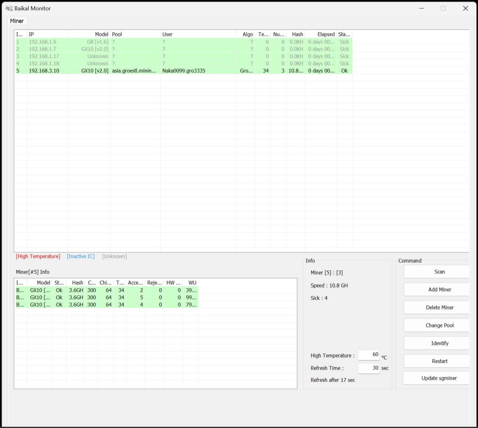Click the Ok status cell of miner 5

pos(345,70)
